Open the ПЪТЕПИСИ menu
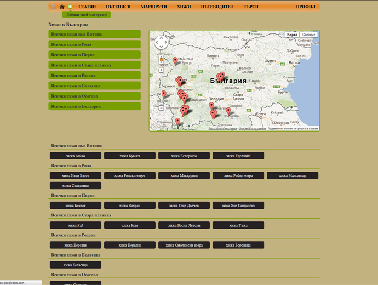This screenshot has width=378, height=285. [x=118, y=7]
